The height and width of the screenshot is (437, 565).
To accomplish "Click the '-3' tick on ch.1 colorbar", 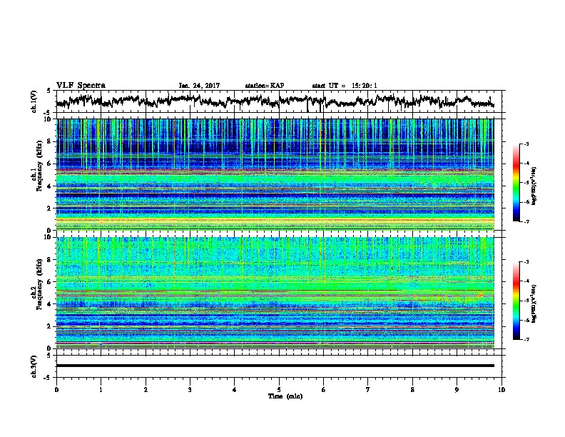I will tap(526, 144).
